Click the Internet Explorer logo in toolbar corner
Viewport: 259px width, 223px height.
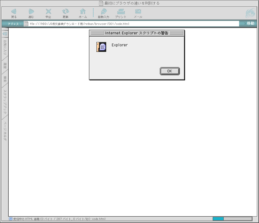[251, 13]
